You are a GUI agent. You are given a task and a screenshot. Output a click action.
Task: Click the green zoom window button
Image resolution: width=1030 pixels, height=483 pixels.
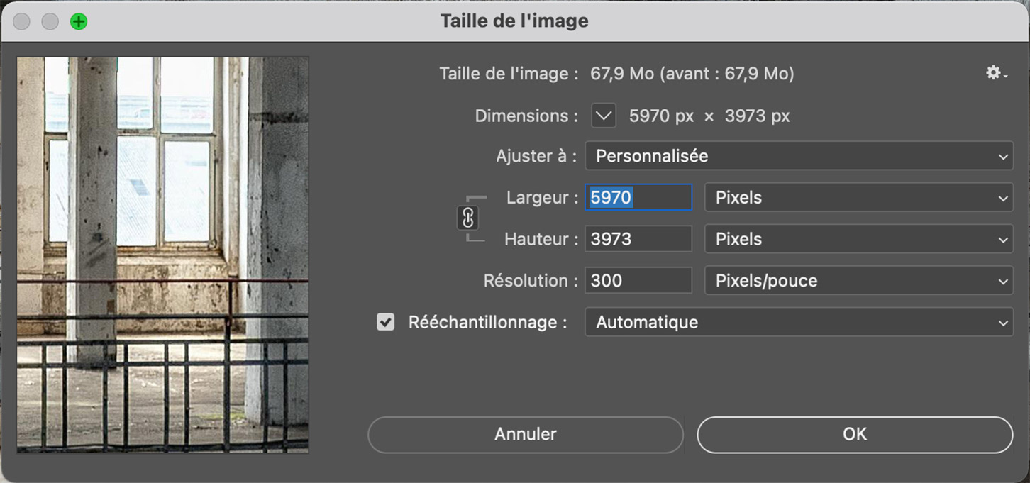(x=79, y=21)
